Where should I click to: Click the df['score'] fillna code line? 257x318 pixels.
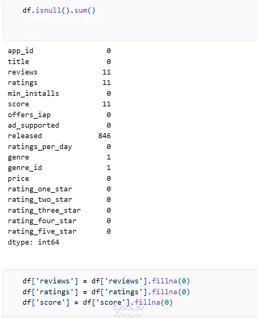point(97,302)
